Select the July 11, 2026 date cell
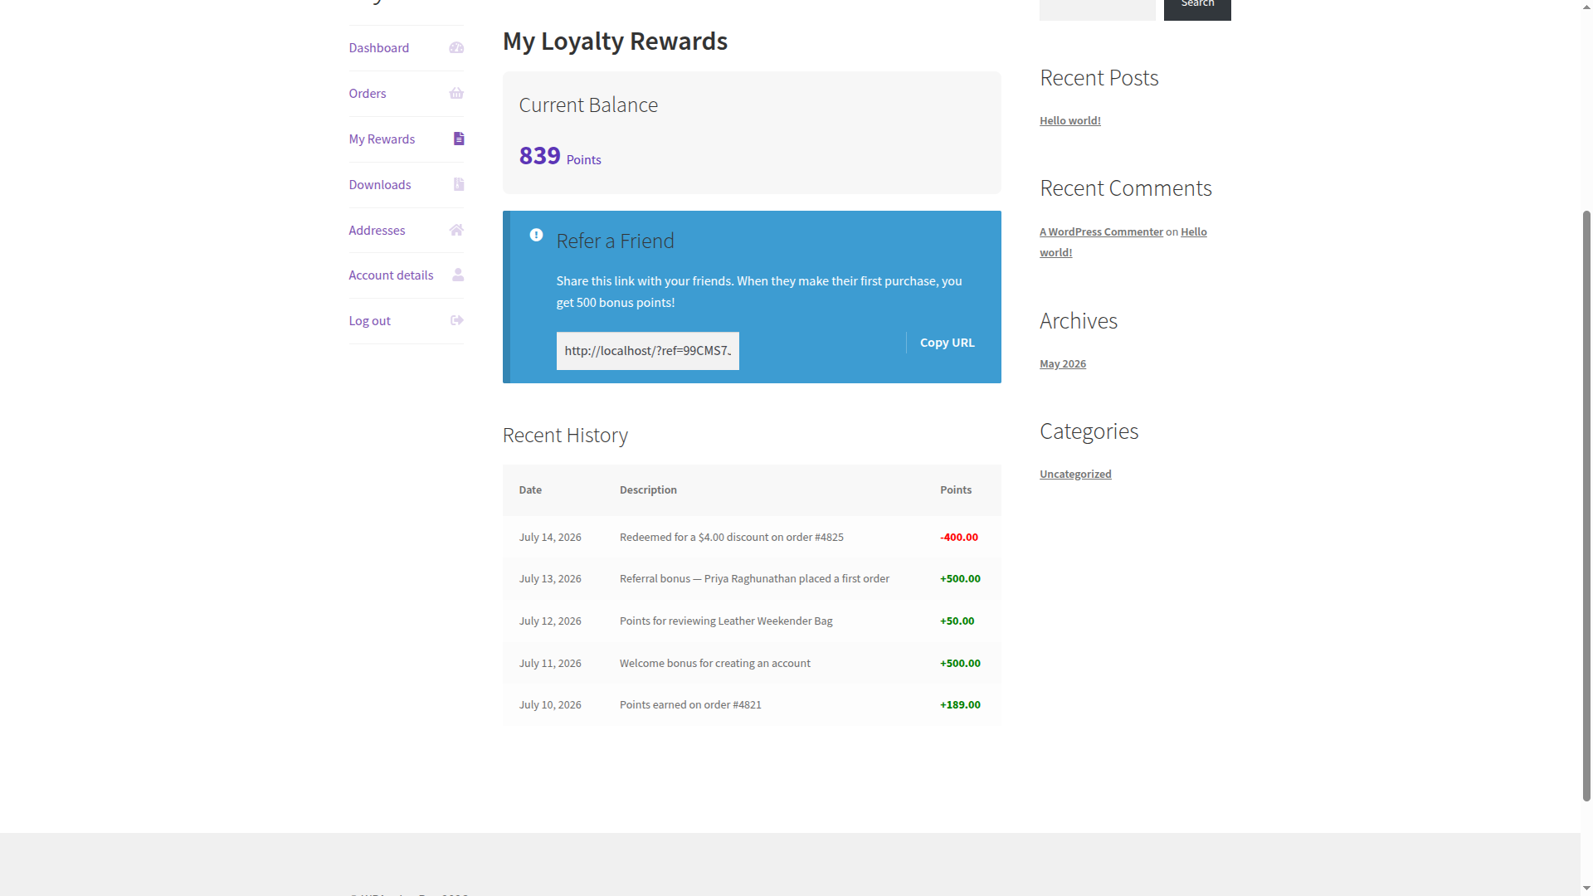Viewport: 1593px width, 896px height. [550, 664]
